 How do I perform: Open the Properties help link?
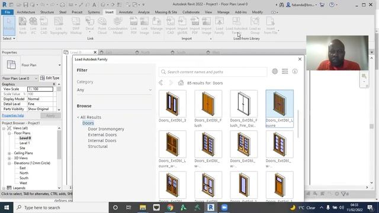click(13, 115)
